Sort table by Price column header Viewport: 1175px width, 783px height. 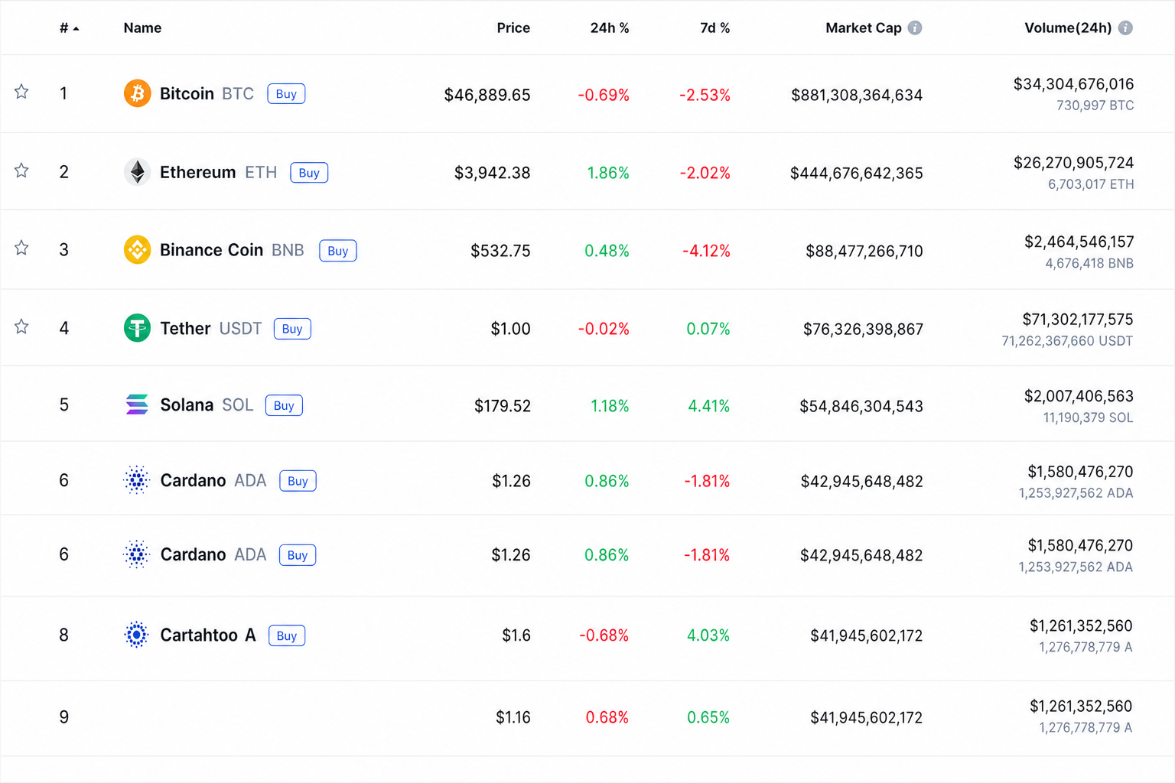pyautogui.click(x=513, y=28)
